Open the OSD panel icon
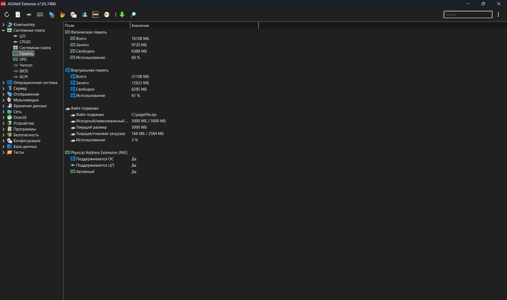 point(95,15)
